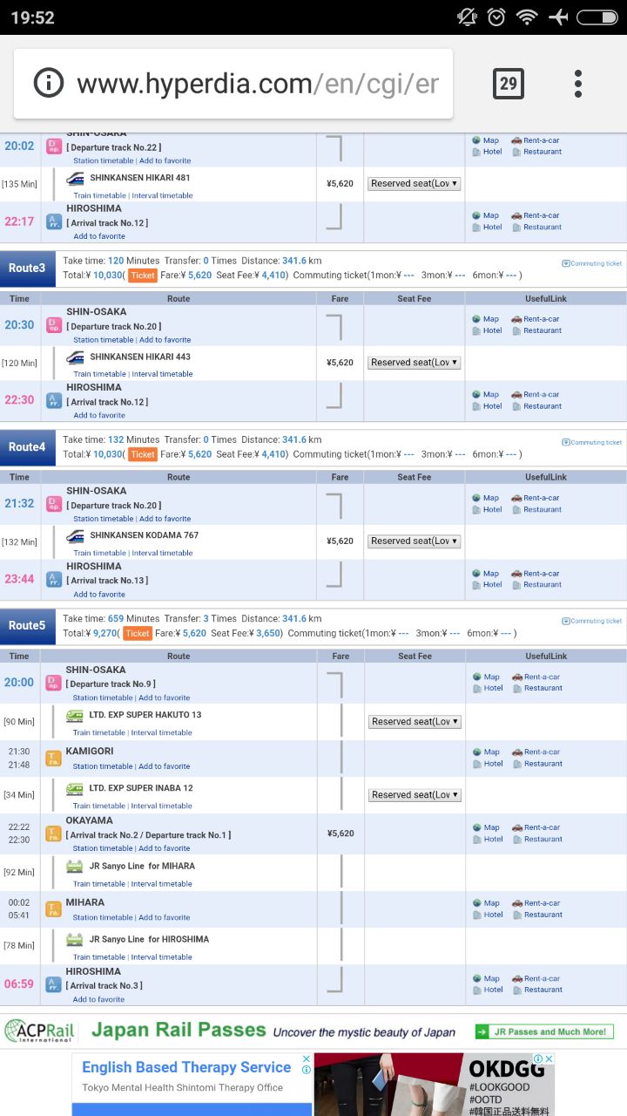Click the Route5 orange Ticket button
Viewport: 627px width, 1116px height.
(x=138, y=633)
